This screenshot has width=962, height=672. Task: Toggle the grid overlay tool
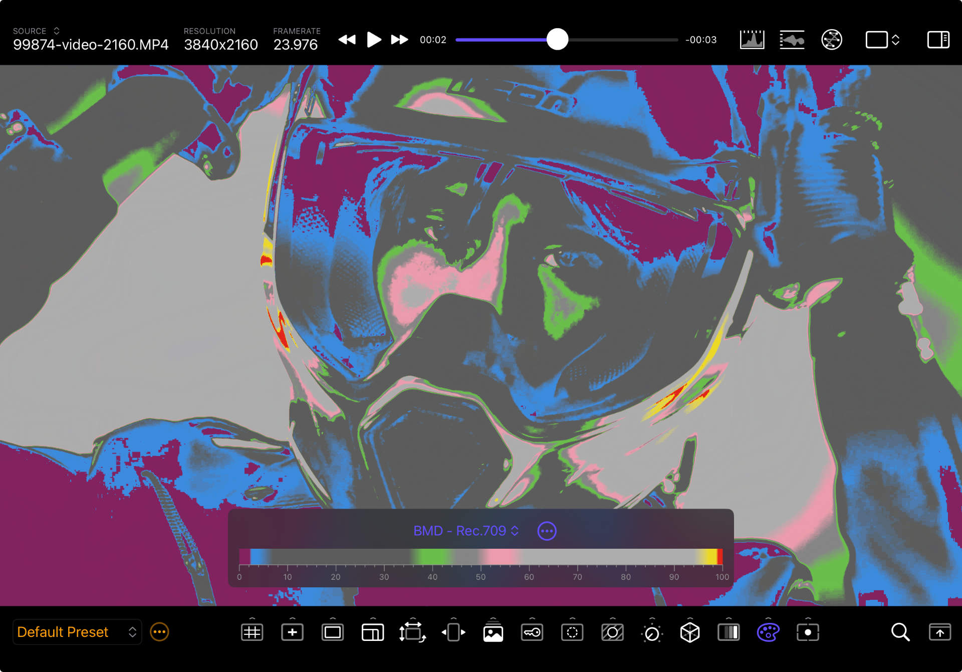click(x=252, y=632)
